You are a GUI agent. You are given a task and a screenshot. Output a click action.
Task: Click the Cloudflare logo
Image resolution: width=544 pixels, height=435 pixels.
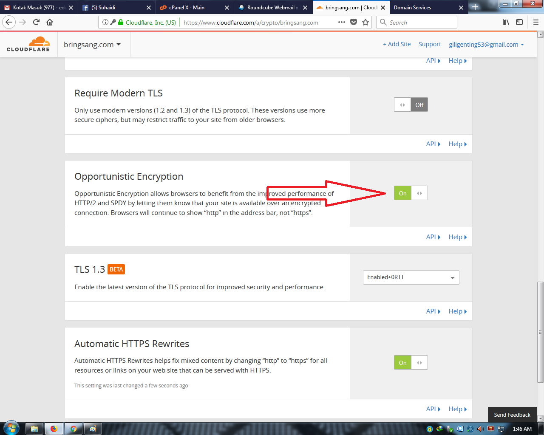pos(28,44)
